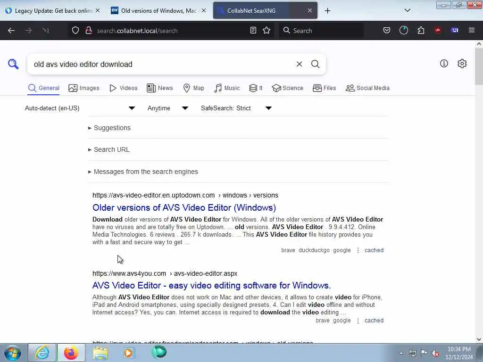Open a new browser tab with plus
This screenshot has height=362, width=483.
pos(327,11)
